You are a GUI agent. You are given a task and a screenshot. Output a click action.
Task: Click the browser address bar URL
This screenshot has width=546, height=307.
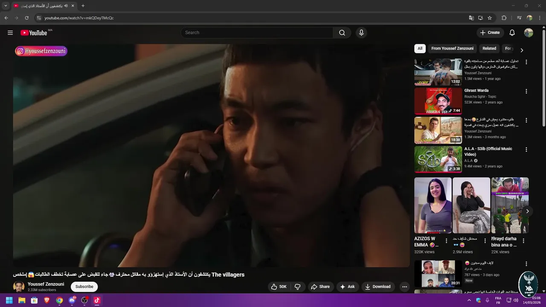point(79,18)
